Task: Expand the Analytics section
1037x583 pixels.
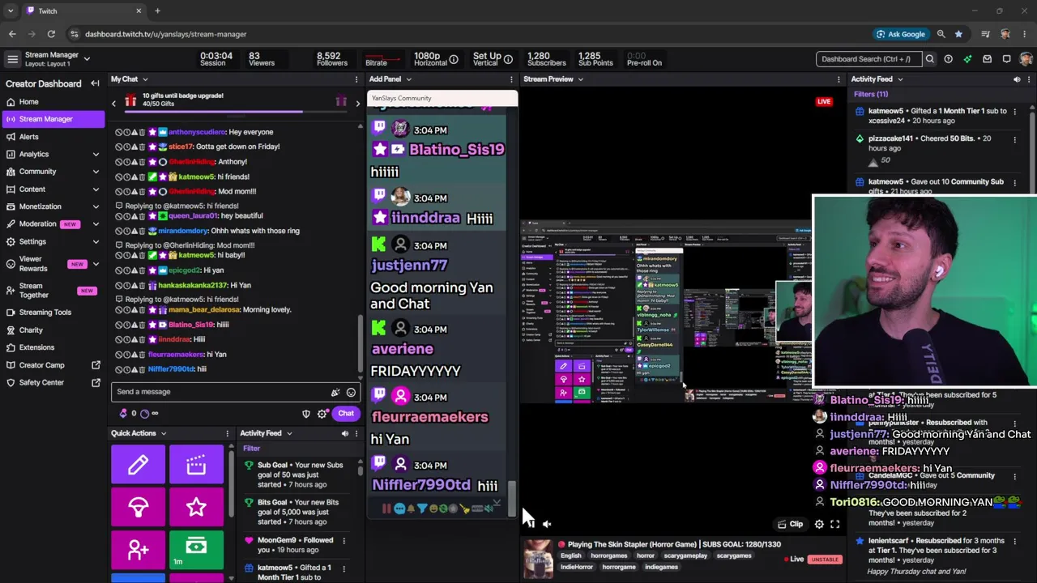Action: [53, 154]
